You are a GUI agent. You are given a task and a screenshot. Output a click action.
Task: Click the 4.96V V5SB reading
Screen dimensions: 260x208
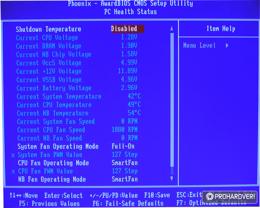coord(129,79)
